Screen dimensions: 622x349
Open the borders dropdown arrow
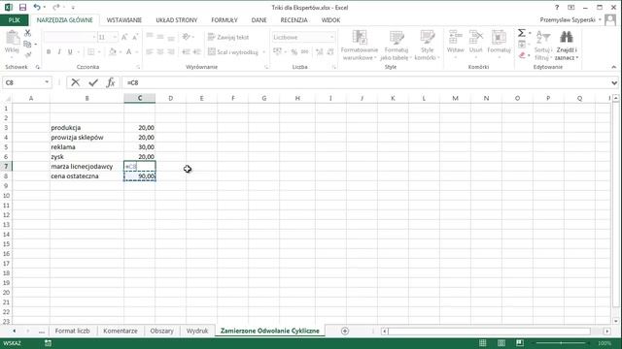99,51
